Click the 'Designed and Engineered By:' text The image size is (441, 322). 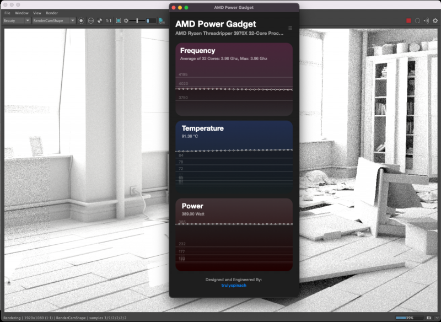click(x=234, y=280)
